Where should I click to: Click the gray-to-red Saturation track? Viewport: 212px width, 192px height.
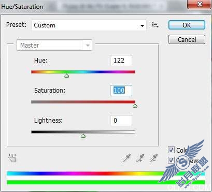(83, 102)
